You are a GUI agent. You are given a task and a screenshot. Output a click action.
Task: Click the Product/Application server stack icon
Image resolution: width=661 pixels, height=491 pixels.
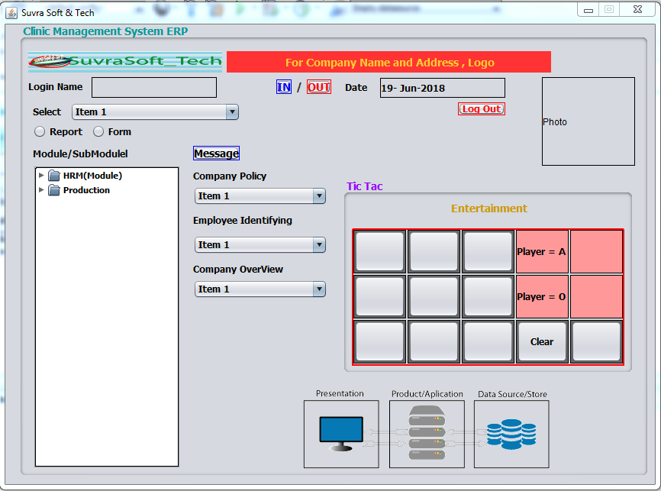(x=427, y=434)
